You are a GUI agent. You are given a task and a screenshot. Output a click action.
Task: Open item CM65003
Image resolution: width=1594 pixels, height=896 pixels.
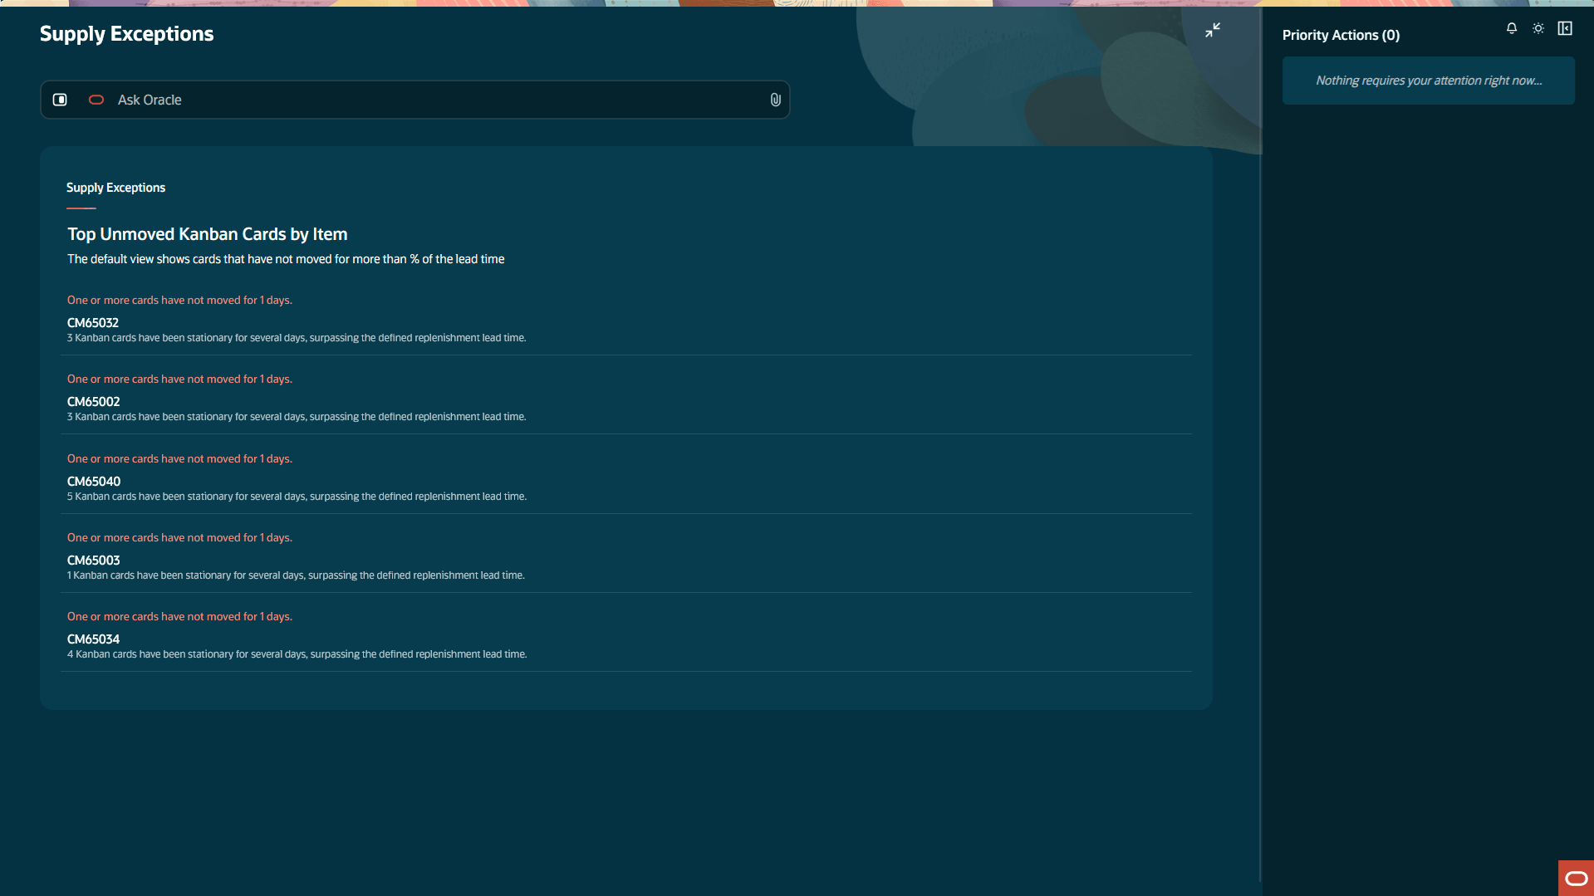[94, 561]
